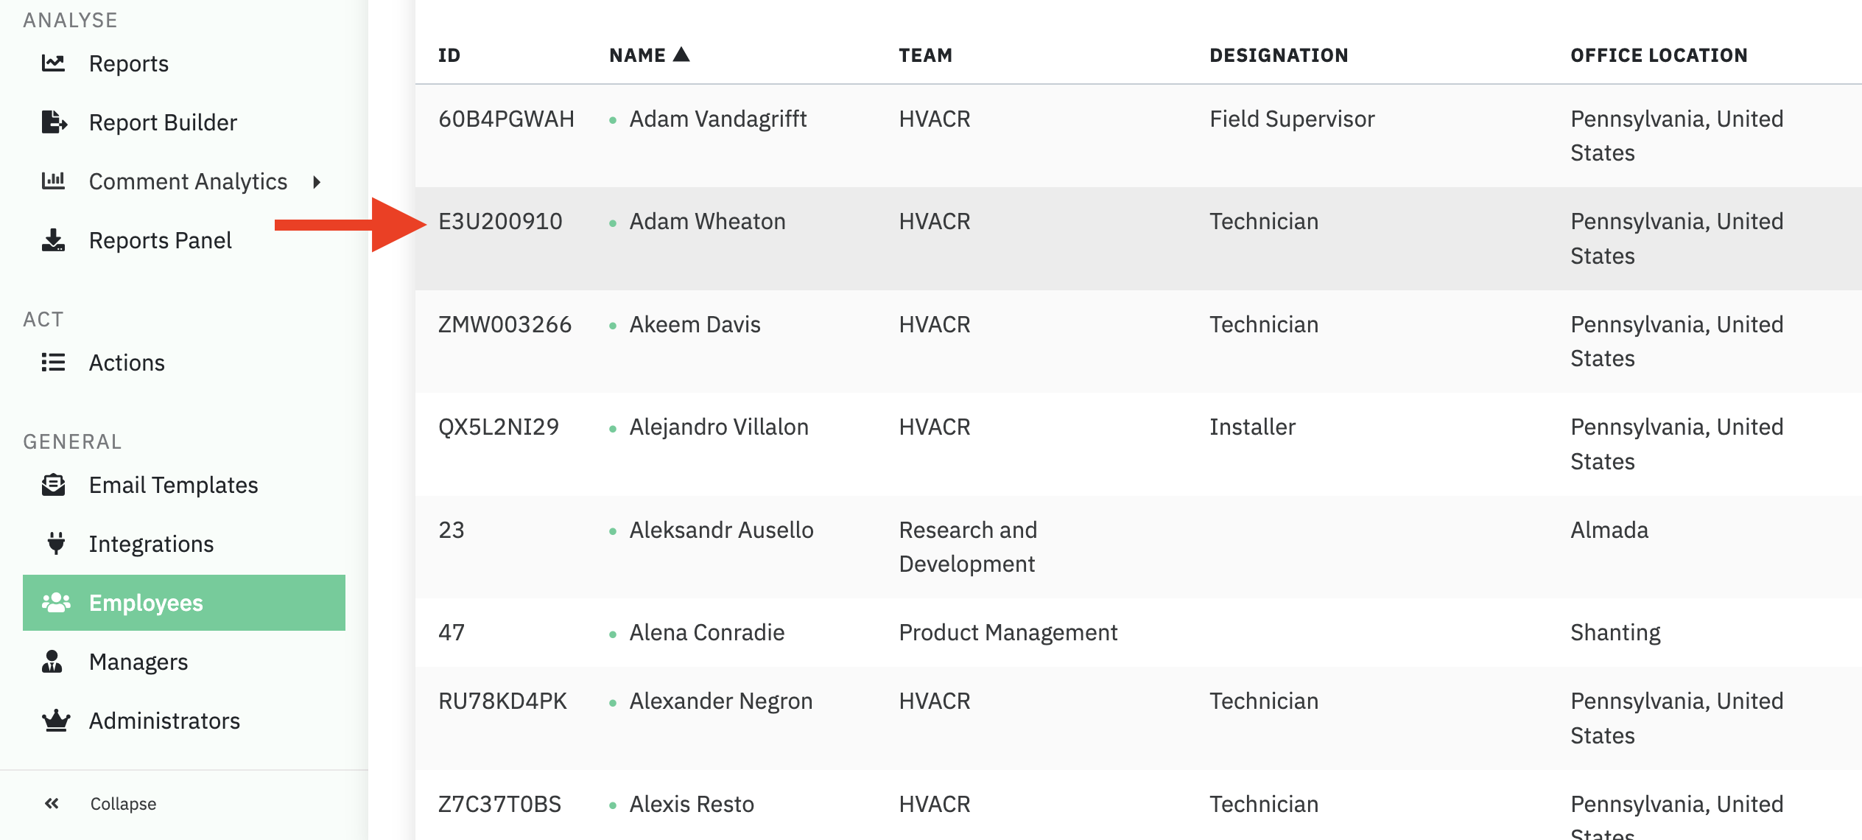This screenshot has width=1862, height=840.
Task: Click the Administrators crown icon
Action: tap(55, 721)
